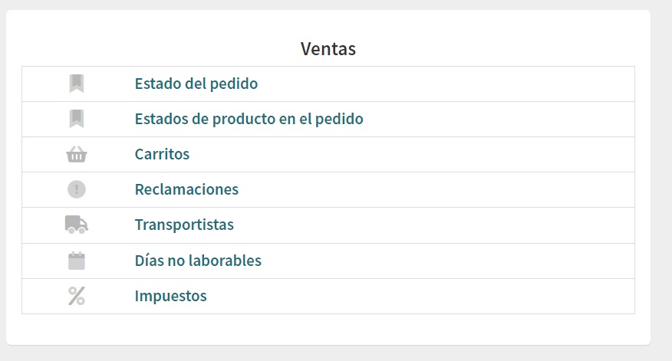Click the exclamation icon for Reclamaciones
Screen dimensions: 672x361
tap(76, 189)
